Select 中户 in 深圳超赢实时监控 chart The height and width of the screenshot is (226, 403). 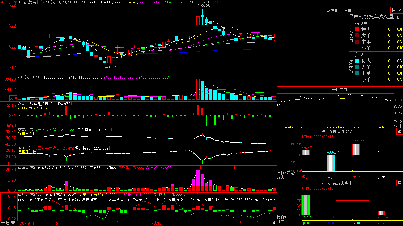coord(331,177)
